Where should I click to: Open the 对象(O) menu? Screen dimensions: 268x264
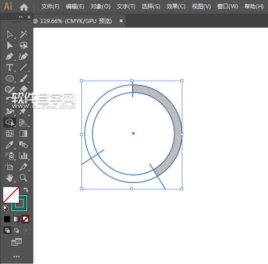point(100,6)
